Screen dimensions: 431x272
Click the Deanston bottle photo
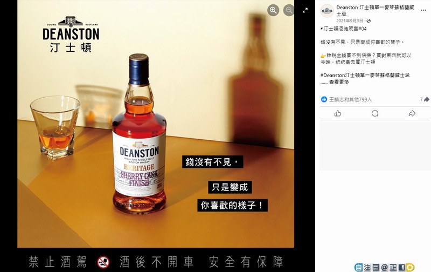point(156,124)
